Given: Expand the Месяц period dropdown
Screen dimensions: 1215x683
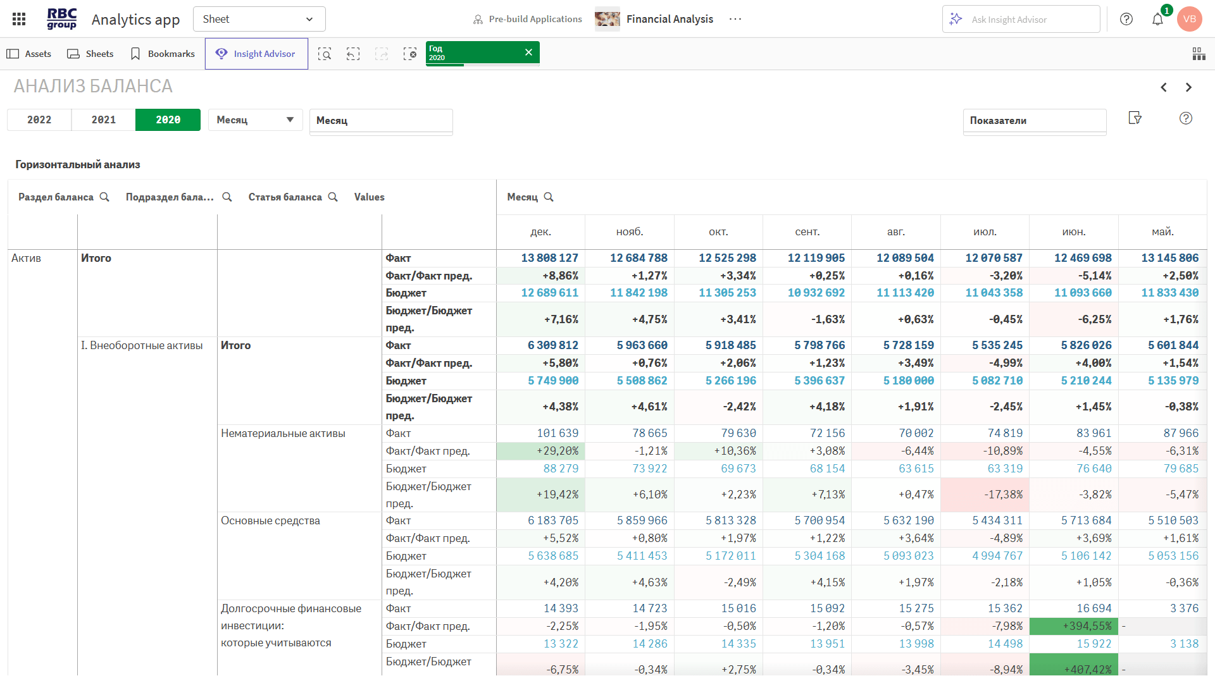Looking at the screenshot, I should [255, 120].
